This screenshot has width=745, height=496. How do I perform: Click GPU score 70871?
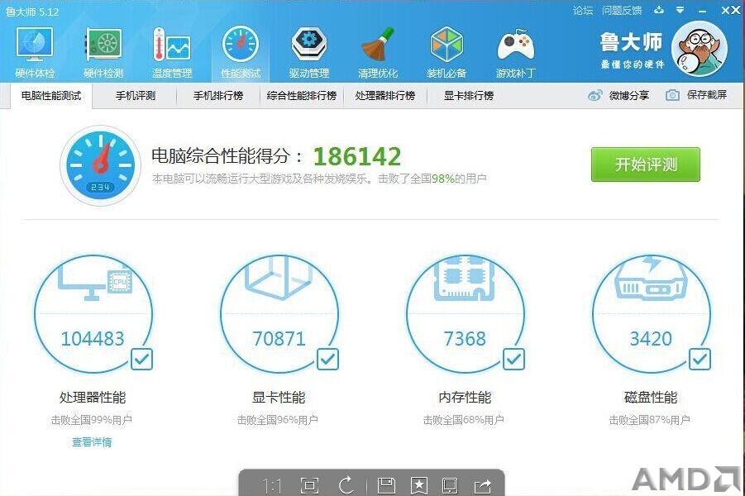click(279, 339)
